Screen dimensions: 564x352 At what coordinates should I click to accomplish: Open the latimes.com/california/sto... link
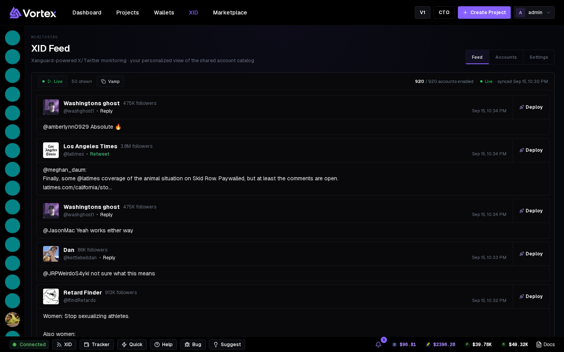coord(78,187)
